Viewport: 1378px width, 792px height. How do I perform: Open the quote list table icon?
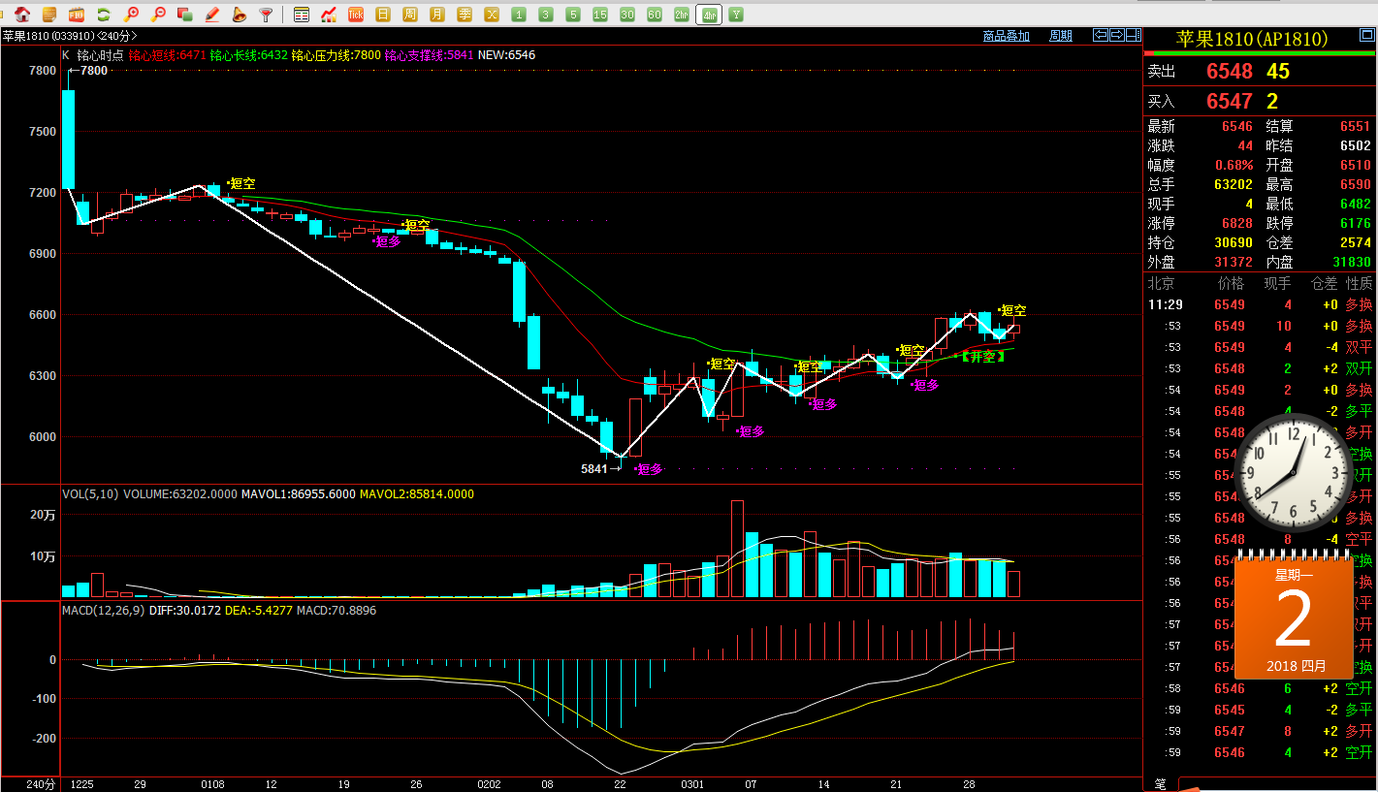302,15
